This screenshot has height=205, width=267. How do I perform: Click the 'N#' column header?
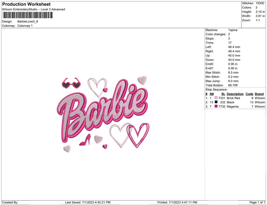212,94
